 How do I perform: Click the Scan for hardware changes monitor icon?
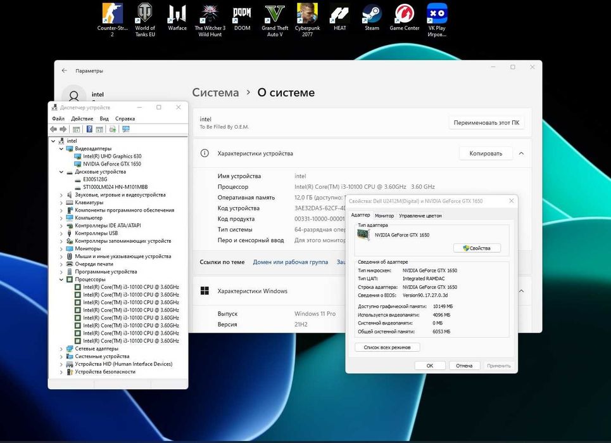pos(125,129)
